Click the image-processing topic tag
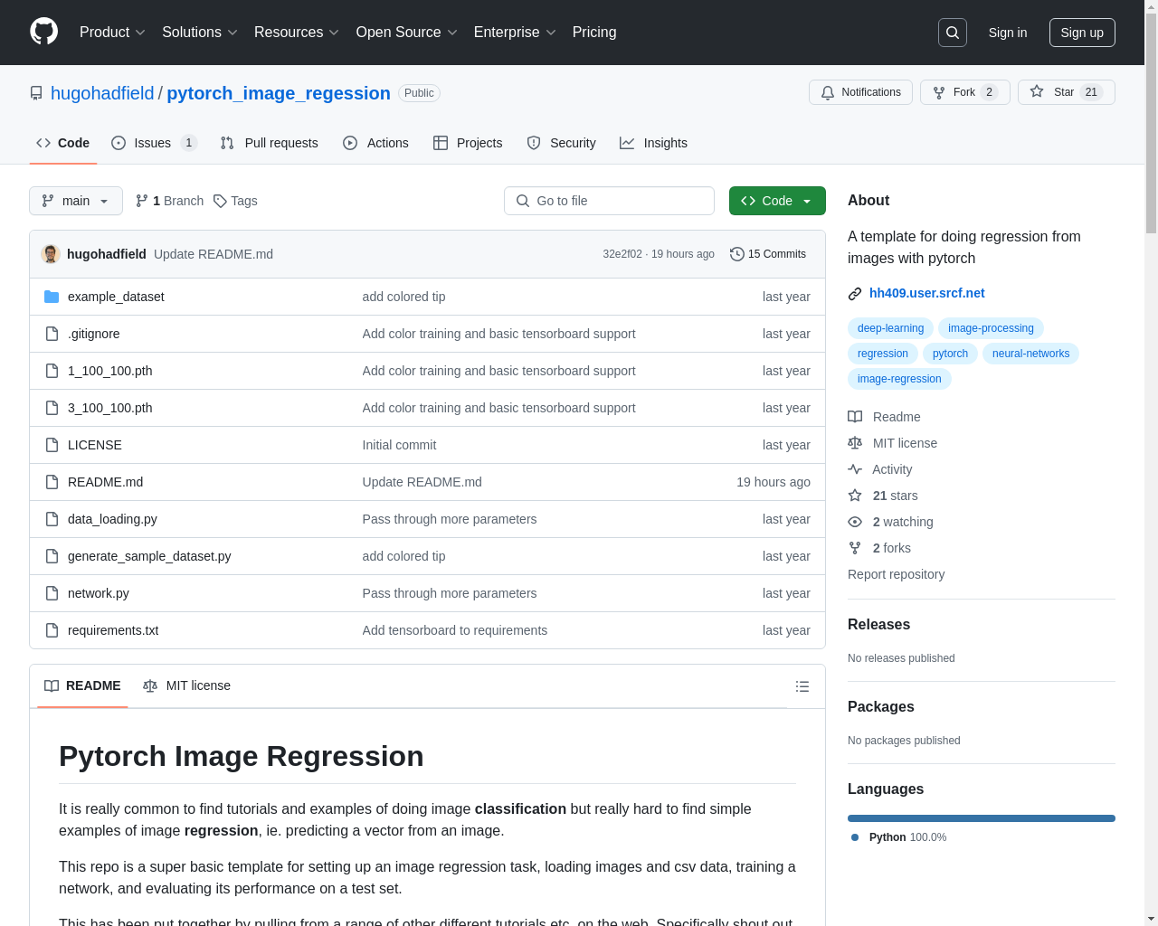 [x=991, y=328]
